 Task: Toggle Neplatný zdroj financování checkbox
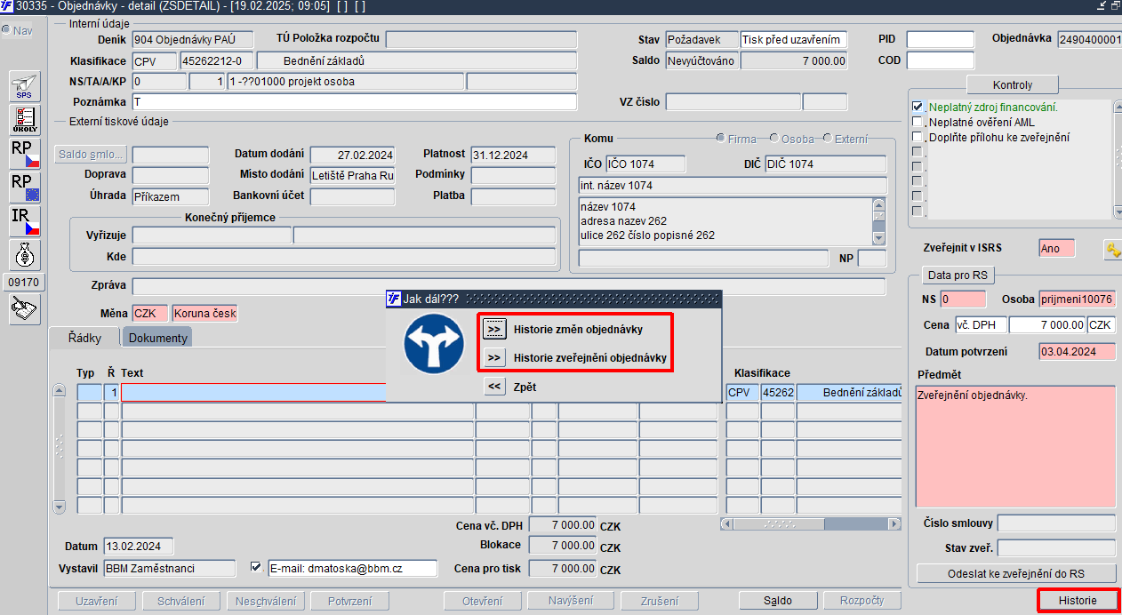918,107
